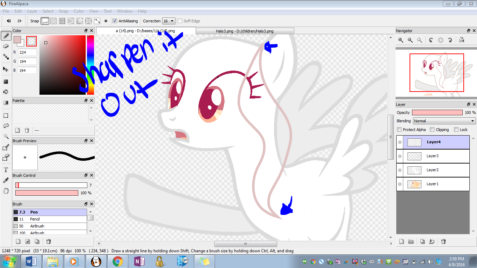Click the hue spectrum strip

coord(91,65)
